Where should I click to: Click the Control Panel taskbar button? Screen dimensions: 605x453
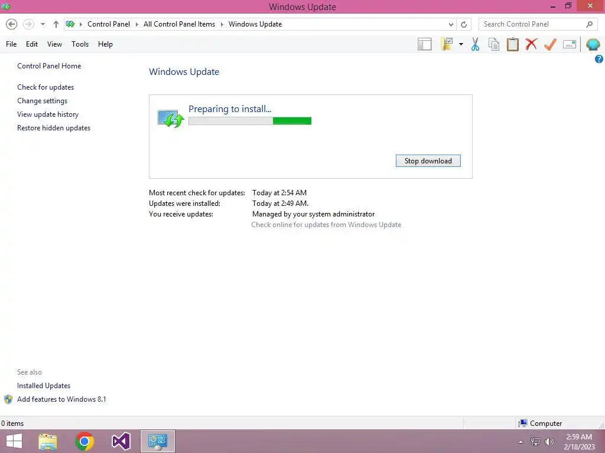point(157,441)
